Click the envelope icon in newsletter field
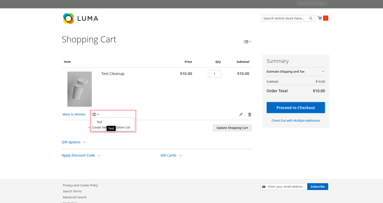This screenshot has height=203, width=383. 264,187
